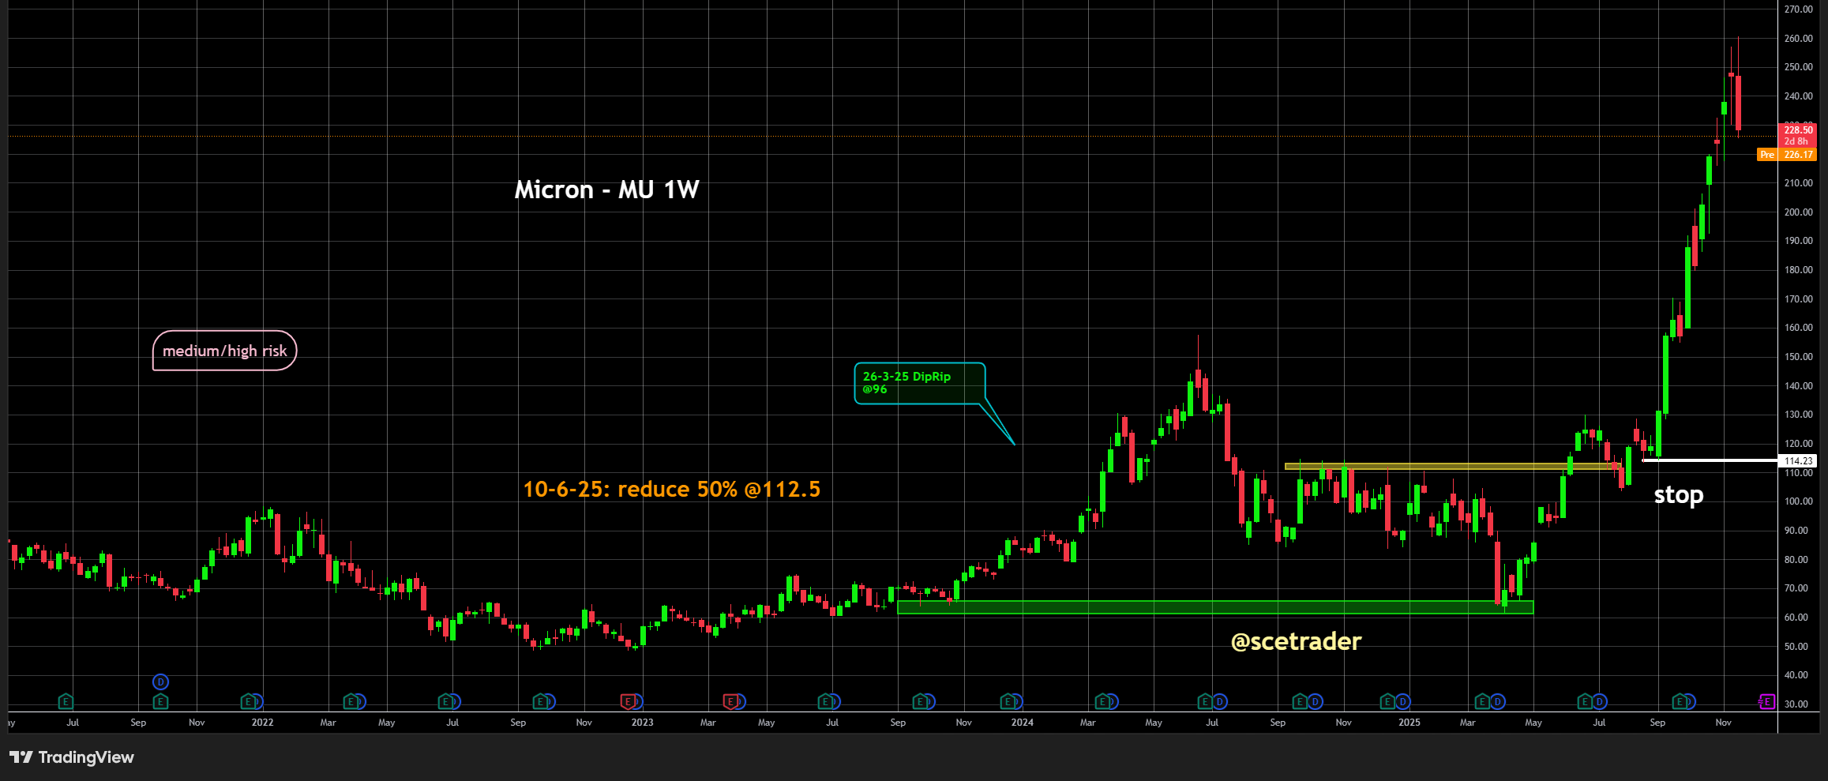Image resolution: width=1828 pixels, height=781 pixels.
Task: Select the white 114.23 stop price label
Action: (1798, 460)
